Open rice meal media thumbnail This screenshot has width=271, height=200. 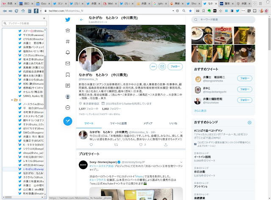pos(202,36)
